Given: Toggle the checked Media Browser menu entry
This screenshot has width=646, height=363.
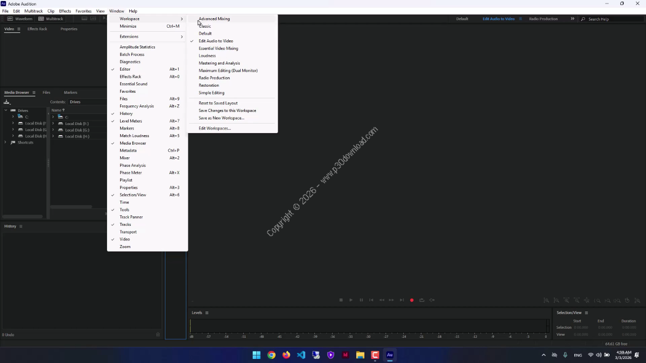Looking at the screenshot, I should pos(147,143).
